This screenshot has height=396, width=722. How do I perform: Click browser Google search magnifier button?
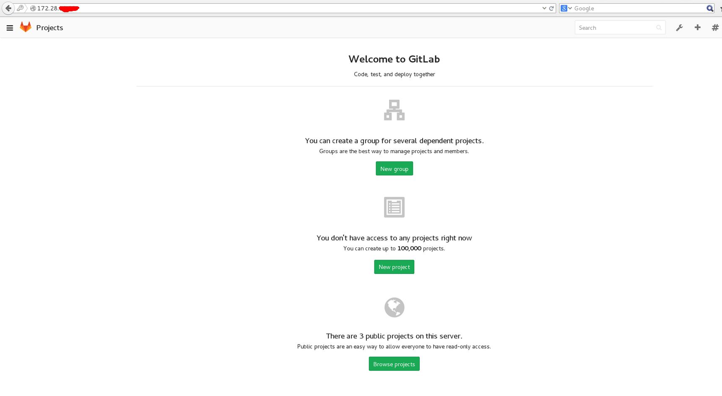click(x=710, y=8)
